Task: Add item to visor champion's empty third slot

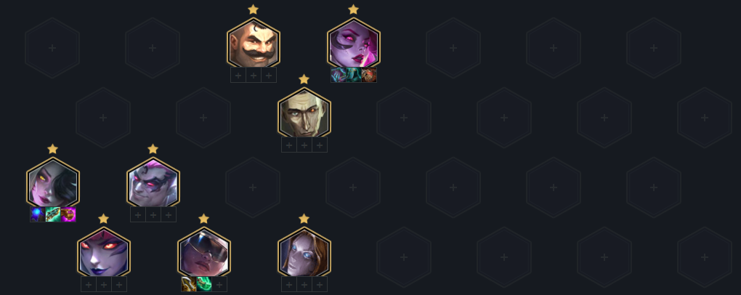Action: [219, 284]
